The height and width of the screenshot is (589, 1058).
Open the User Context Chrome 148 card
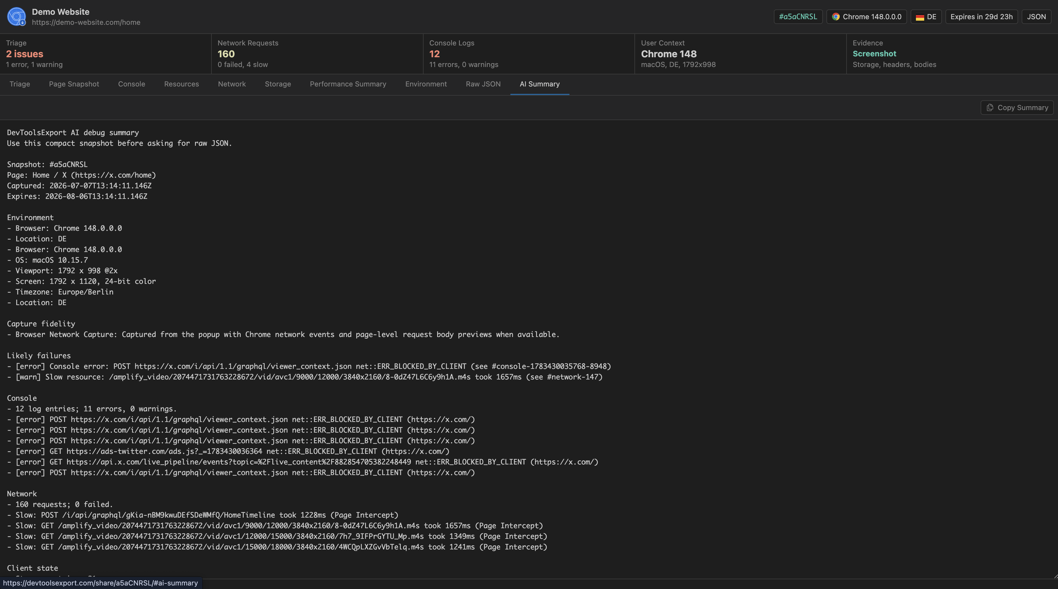tap(740, 54)
